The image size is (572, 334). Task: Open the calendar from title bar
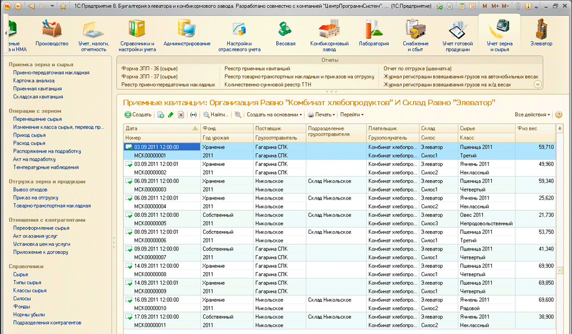[472, 6]
